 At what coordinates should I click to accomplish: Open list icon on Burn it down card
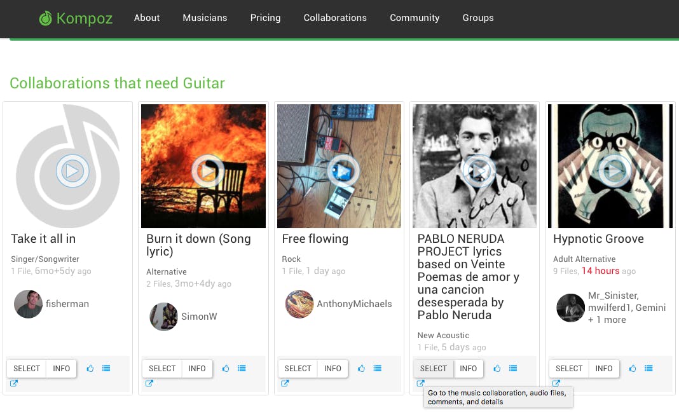point(242,369)
